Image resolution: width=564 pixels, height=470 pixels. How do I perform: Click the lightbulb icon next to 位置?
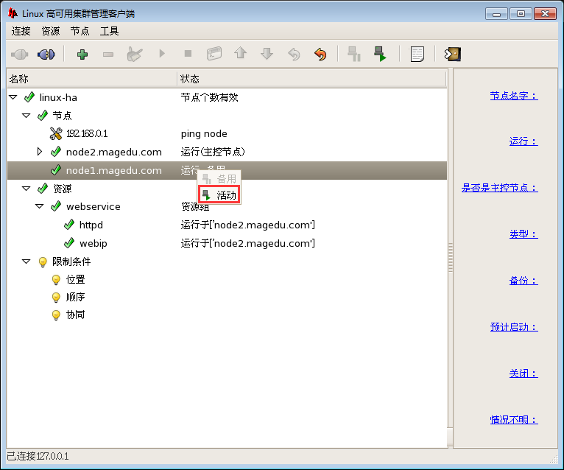pos(56,280)
